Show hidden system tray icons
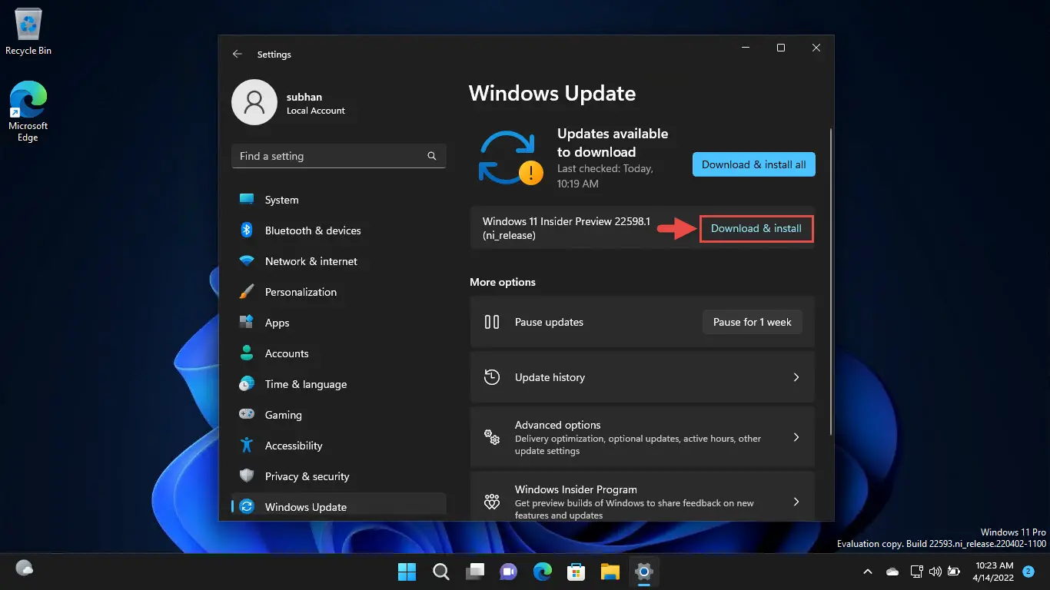The image size is (1050, 590). (x=868, y=572)
